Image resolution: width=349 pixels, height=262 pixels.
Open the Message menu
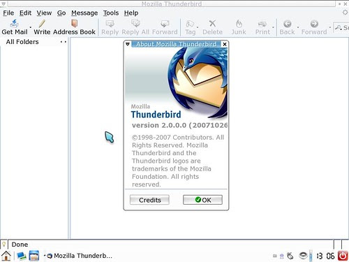[x=84, y=13]
